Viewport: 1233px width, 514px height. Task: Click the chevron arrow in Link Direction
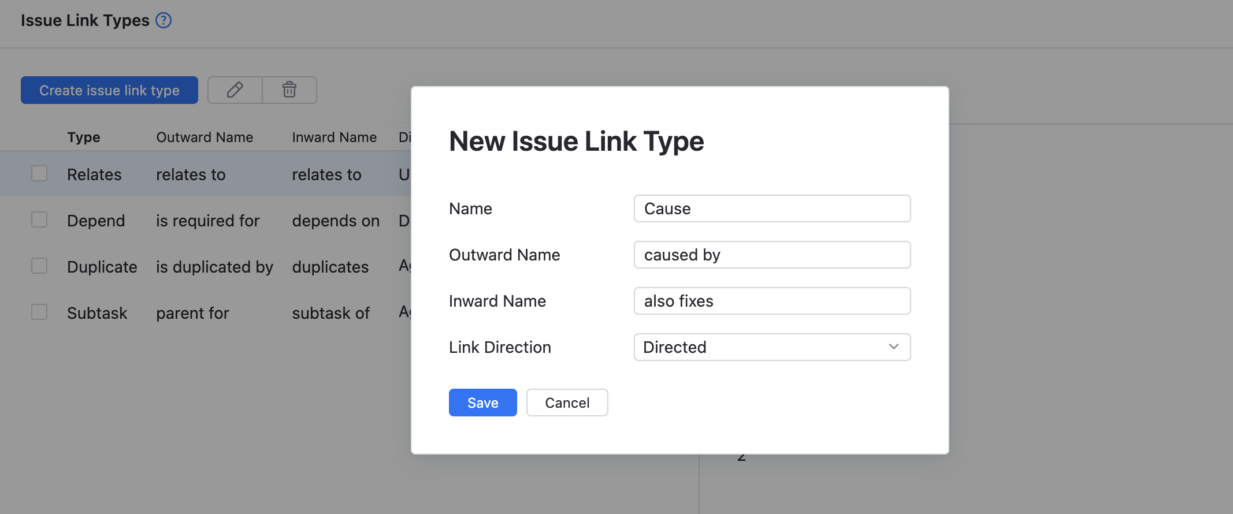(893, 347)
